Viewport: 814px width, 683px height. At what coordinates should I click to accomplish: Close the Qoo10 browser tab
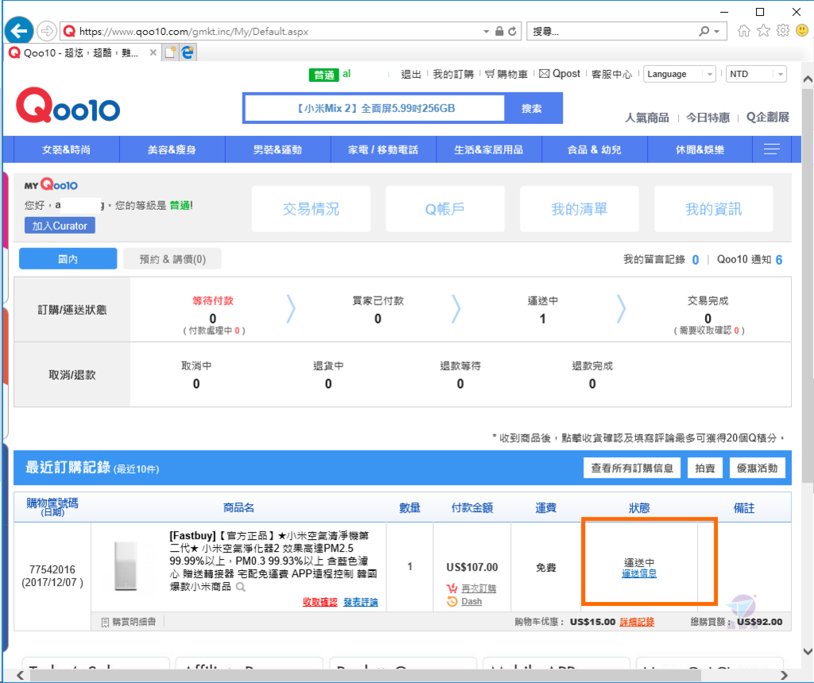click(x=153, y=52)
